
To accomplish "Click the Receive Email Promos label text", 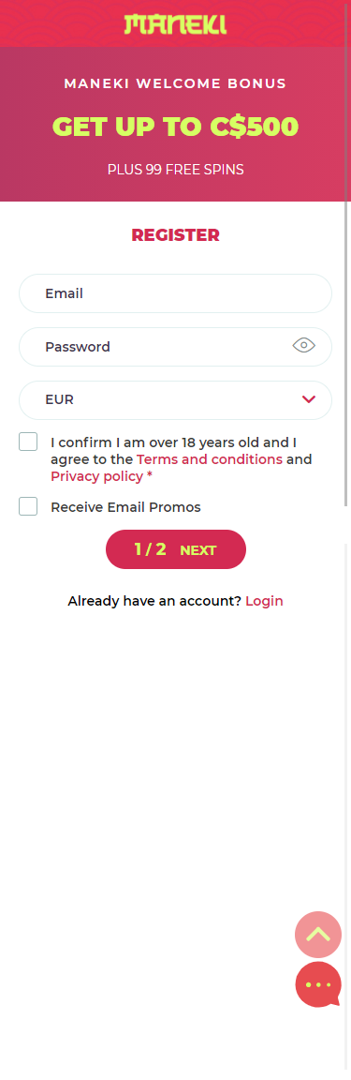I will (x=126, y=507).
